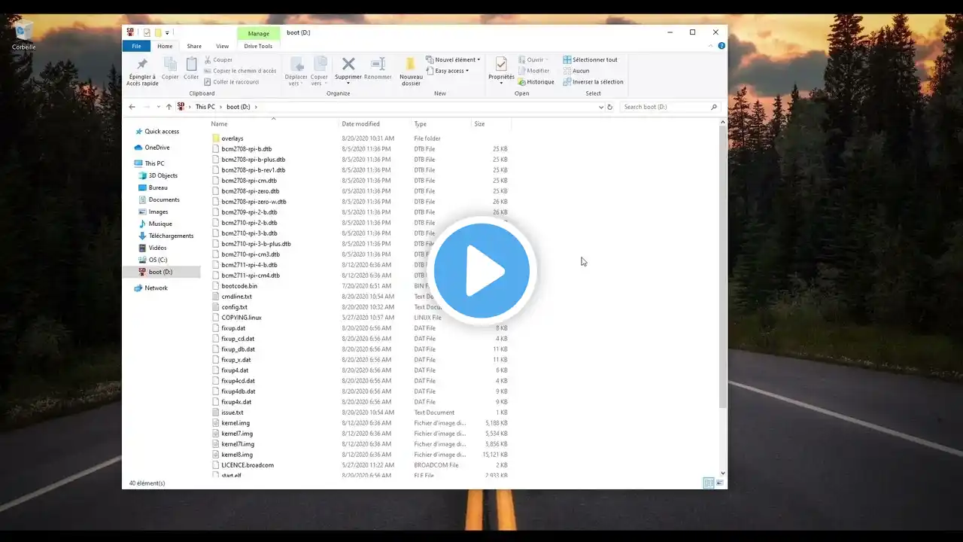Click Inverser la sélection
The width and height of the screenshot is (963, 542).
click(593, 82)
